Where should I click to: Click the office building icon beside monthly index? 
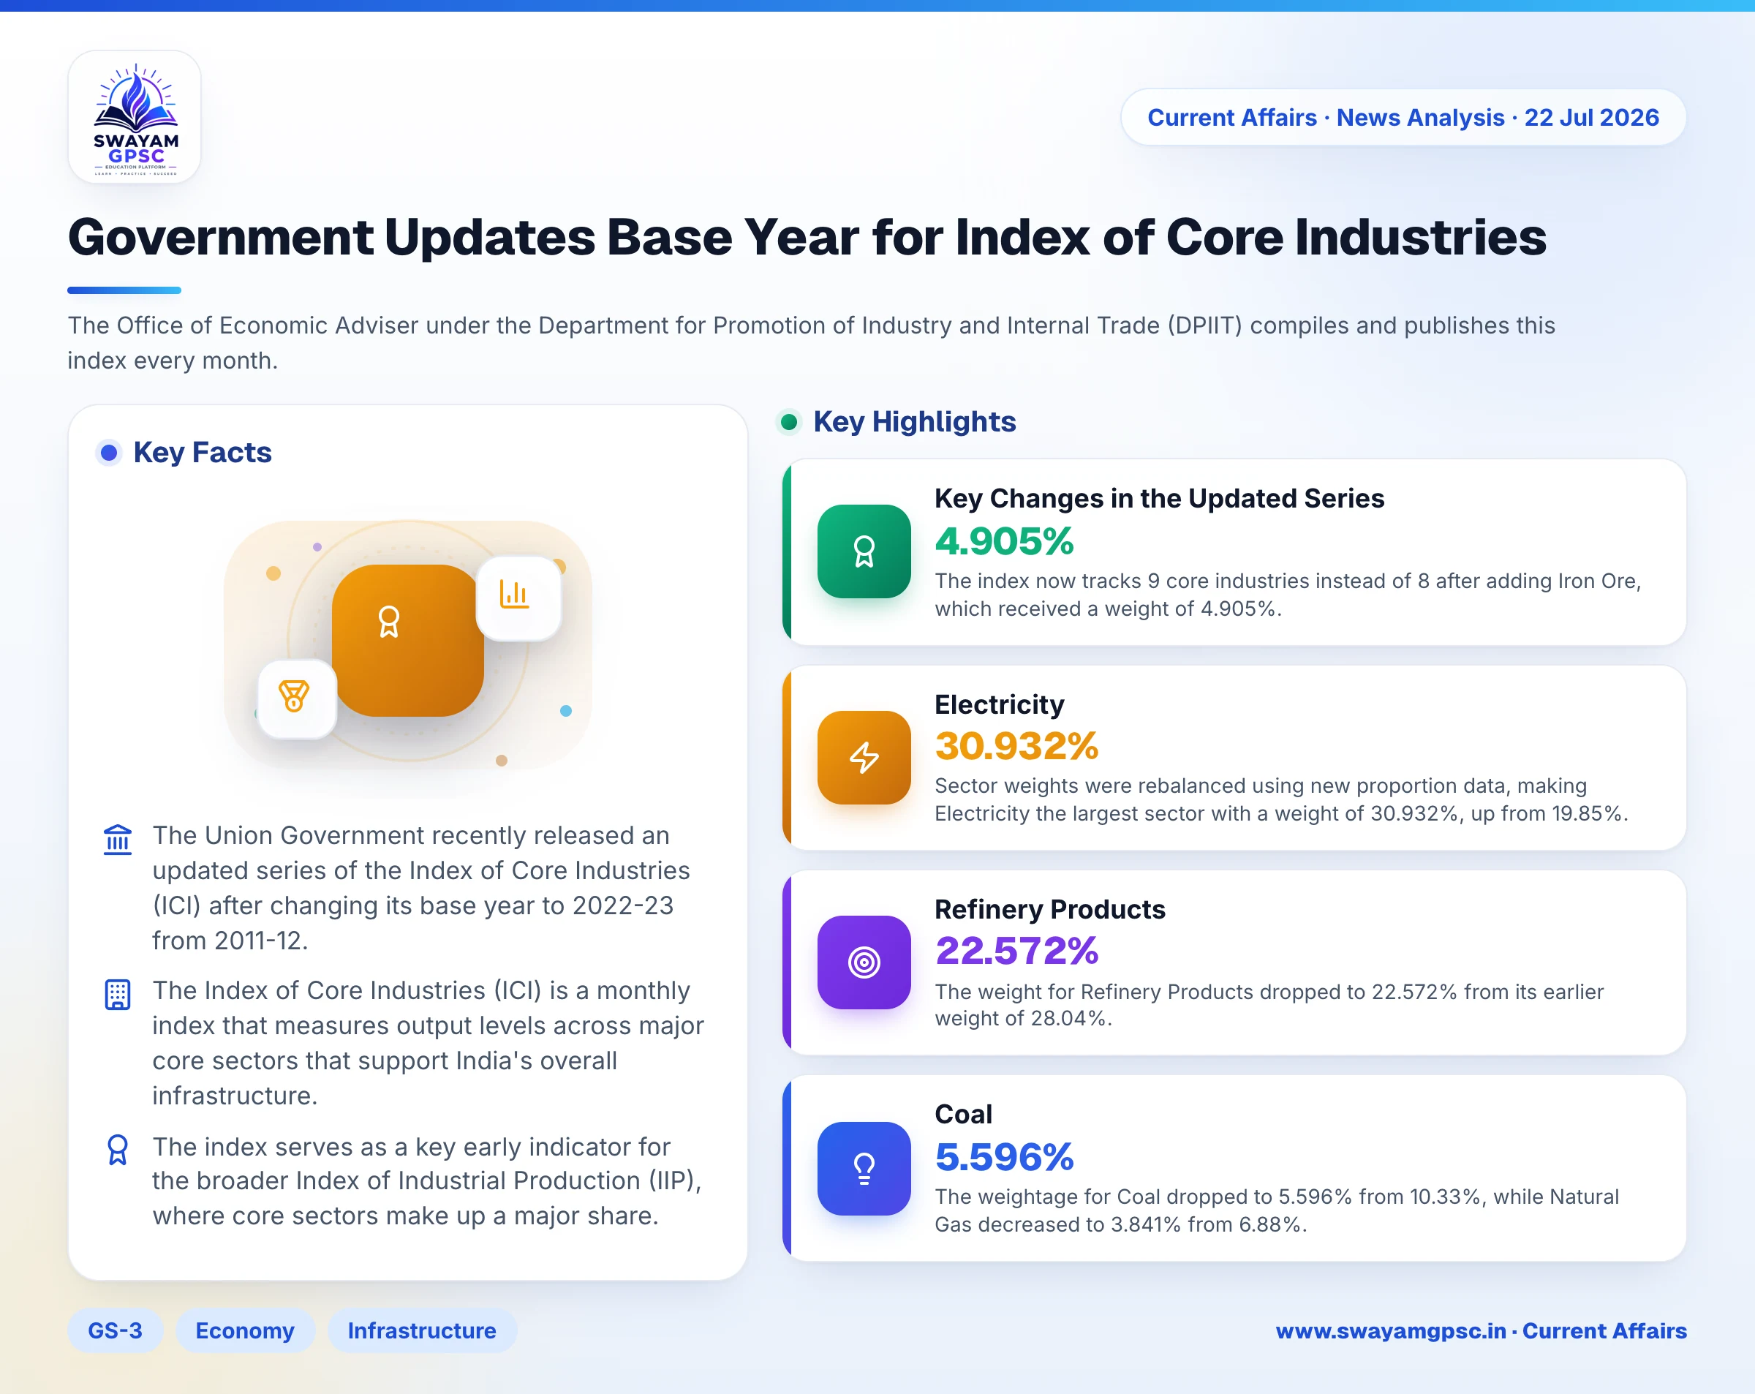click(x=118, y=994)
